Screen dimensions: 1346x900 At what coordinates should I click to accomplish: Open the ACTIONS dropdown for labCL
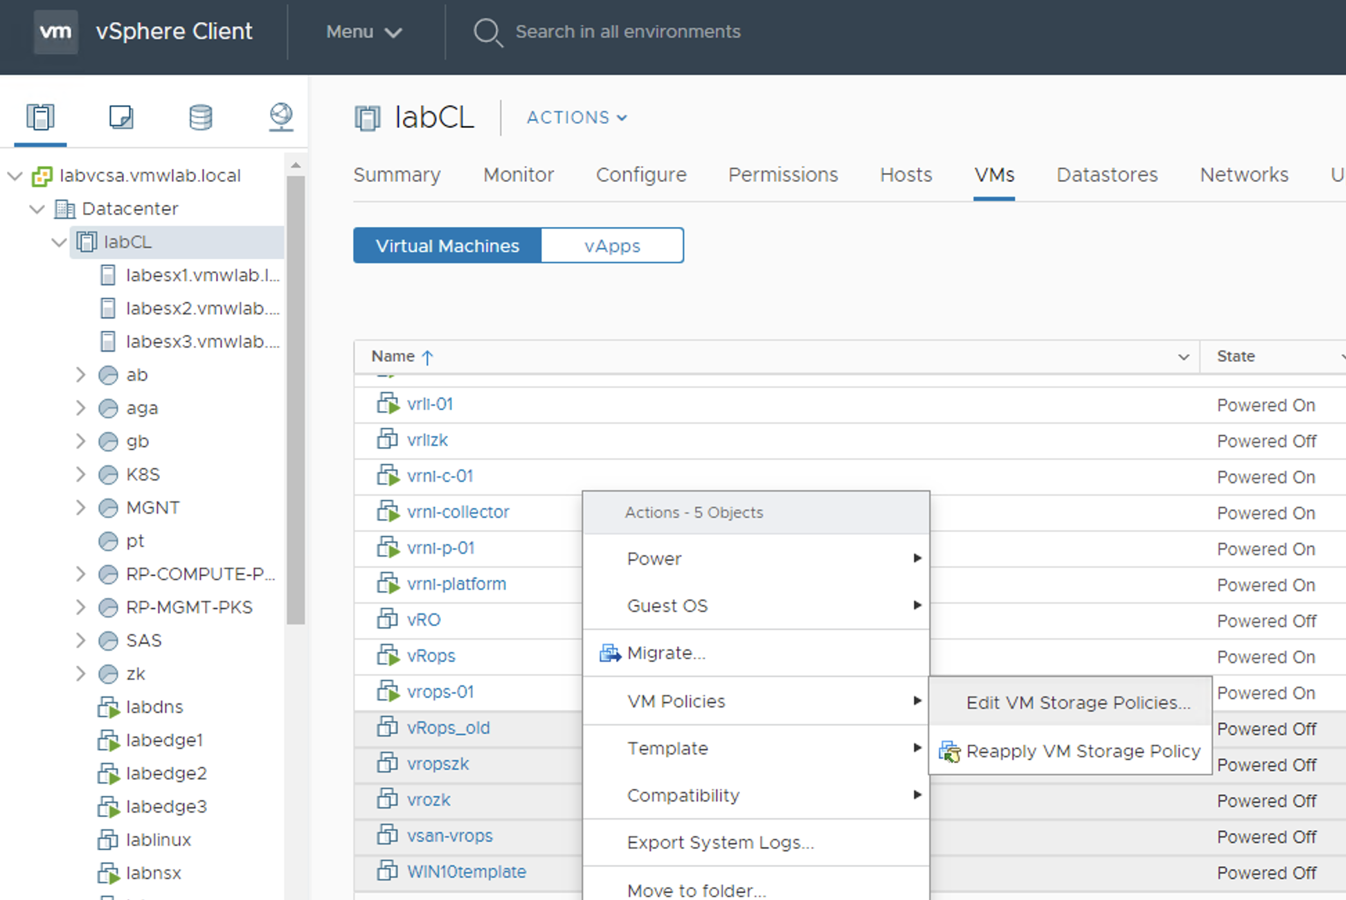[577, 118]
